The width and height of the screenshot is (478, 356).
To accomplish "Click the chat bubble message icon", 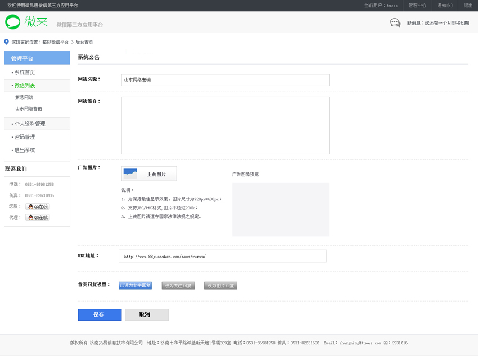I will pyautogui.click(x=395, y=22).
